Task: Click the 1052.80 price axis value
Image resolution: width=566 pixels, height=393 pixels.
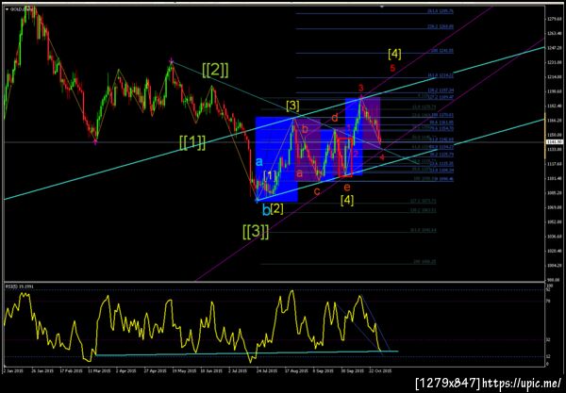Action: (555, 221)
